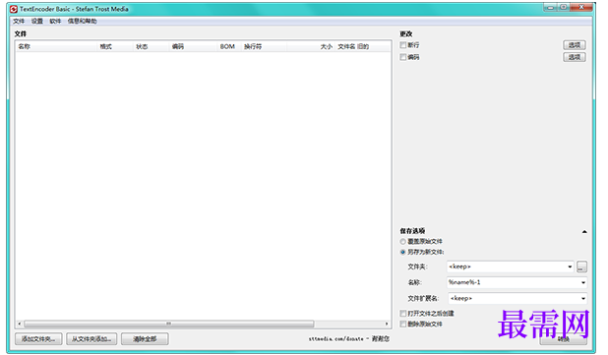608x355 pixels.
Task: Tick the 打开文件之后创建 checkbox
Action: pos(403,313)
